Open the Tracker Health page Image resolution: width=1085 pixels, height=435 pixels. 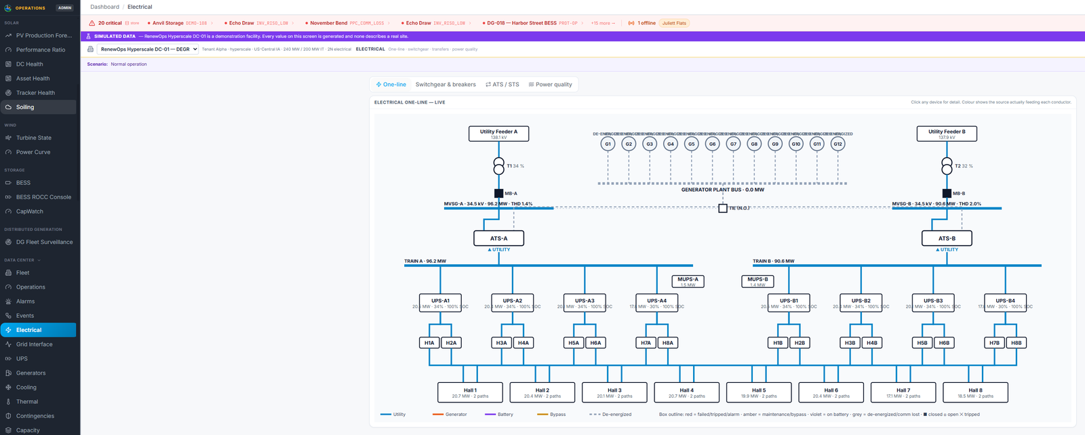39,93
